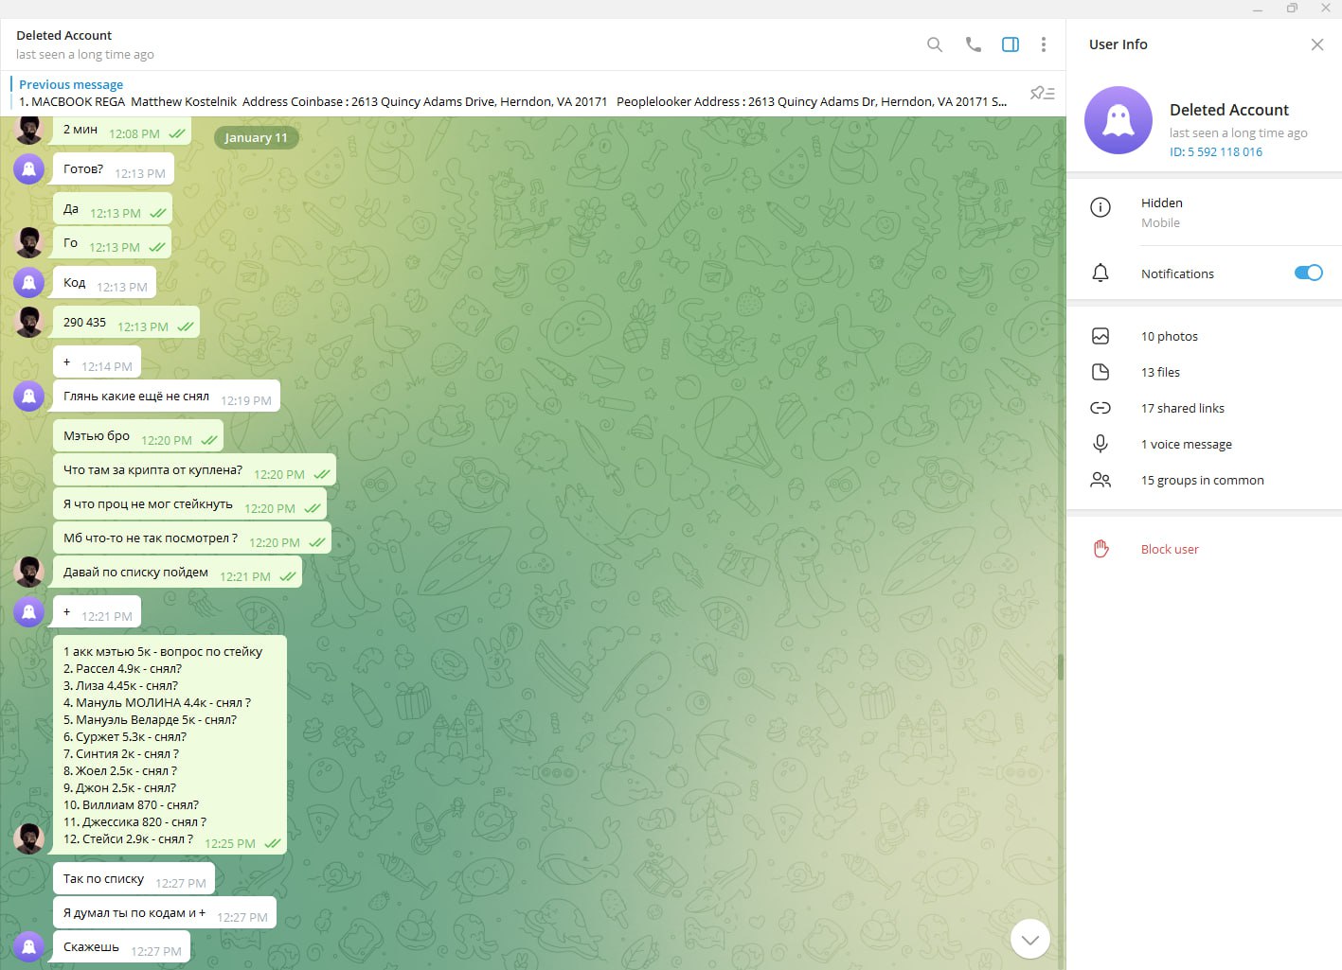The width and height of the screenshot is (1342, 970).
Task: Click the info icon beside Hidden Mobile
Action: [x=1100, y=207]
